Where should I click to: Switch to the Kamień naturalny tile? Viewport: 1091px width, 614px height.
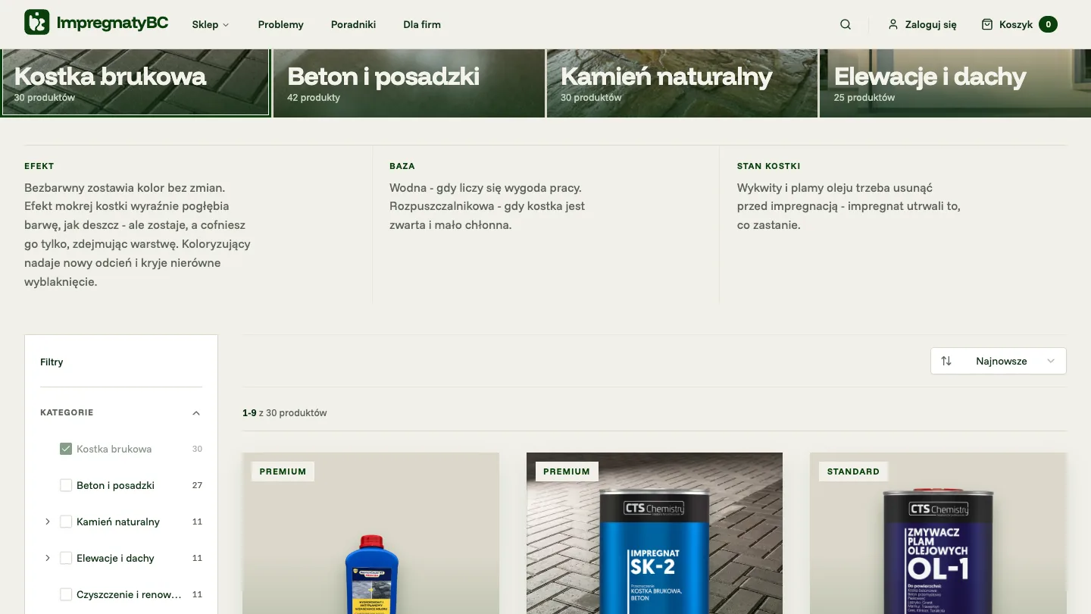point(682,83)
